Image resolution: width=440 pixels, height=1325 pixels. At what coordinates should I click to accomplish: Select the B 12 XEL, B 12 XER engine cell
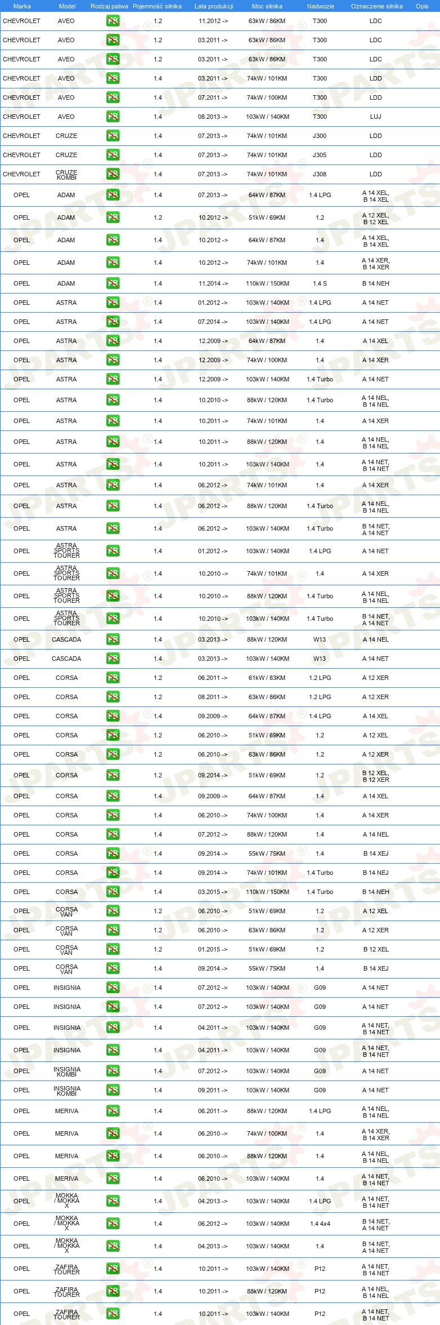coord(376,776)
